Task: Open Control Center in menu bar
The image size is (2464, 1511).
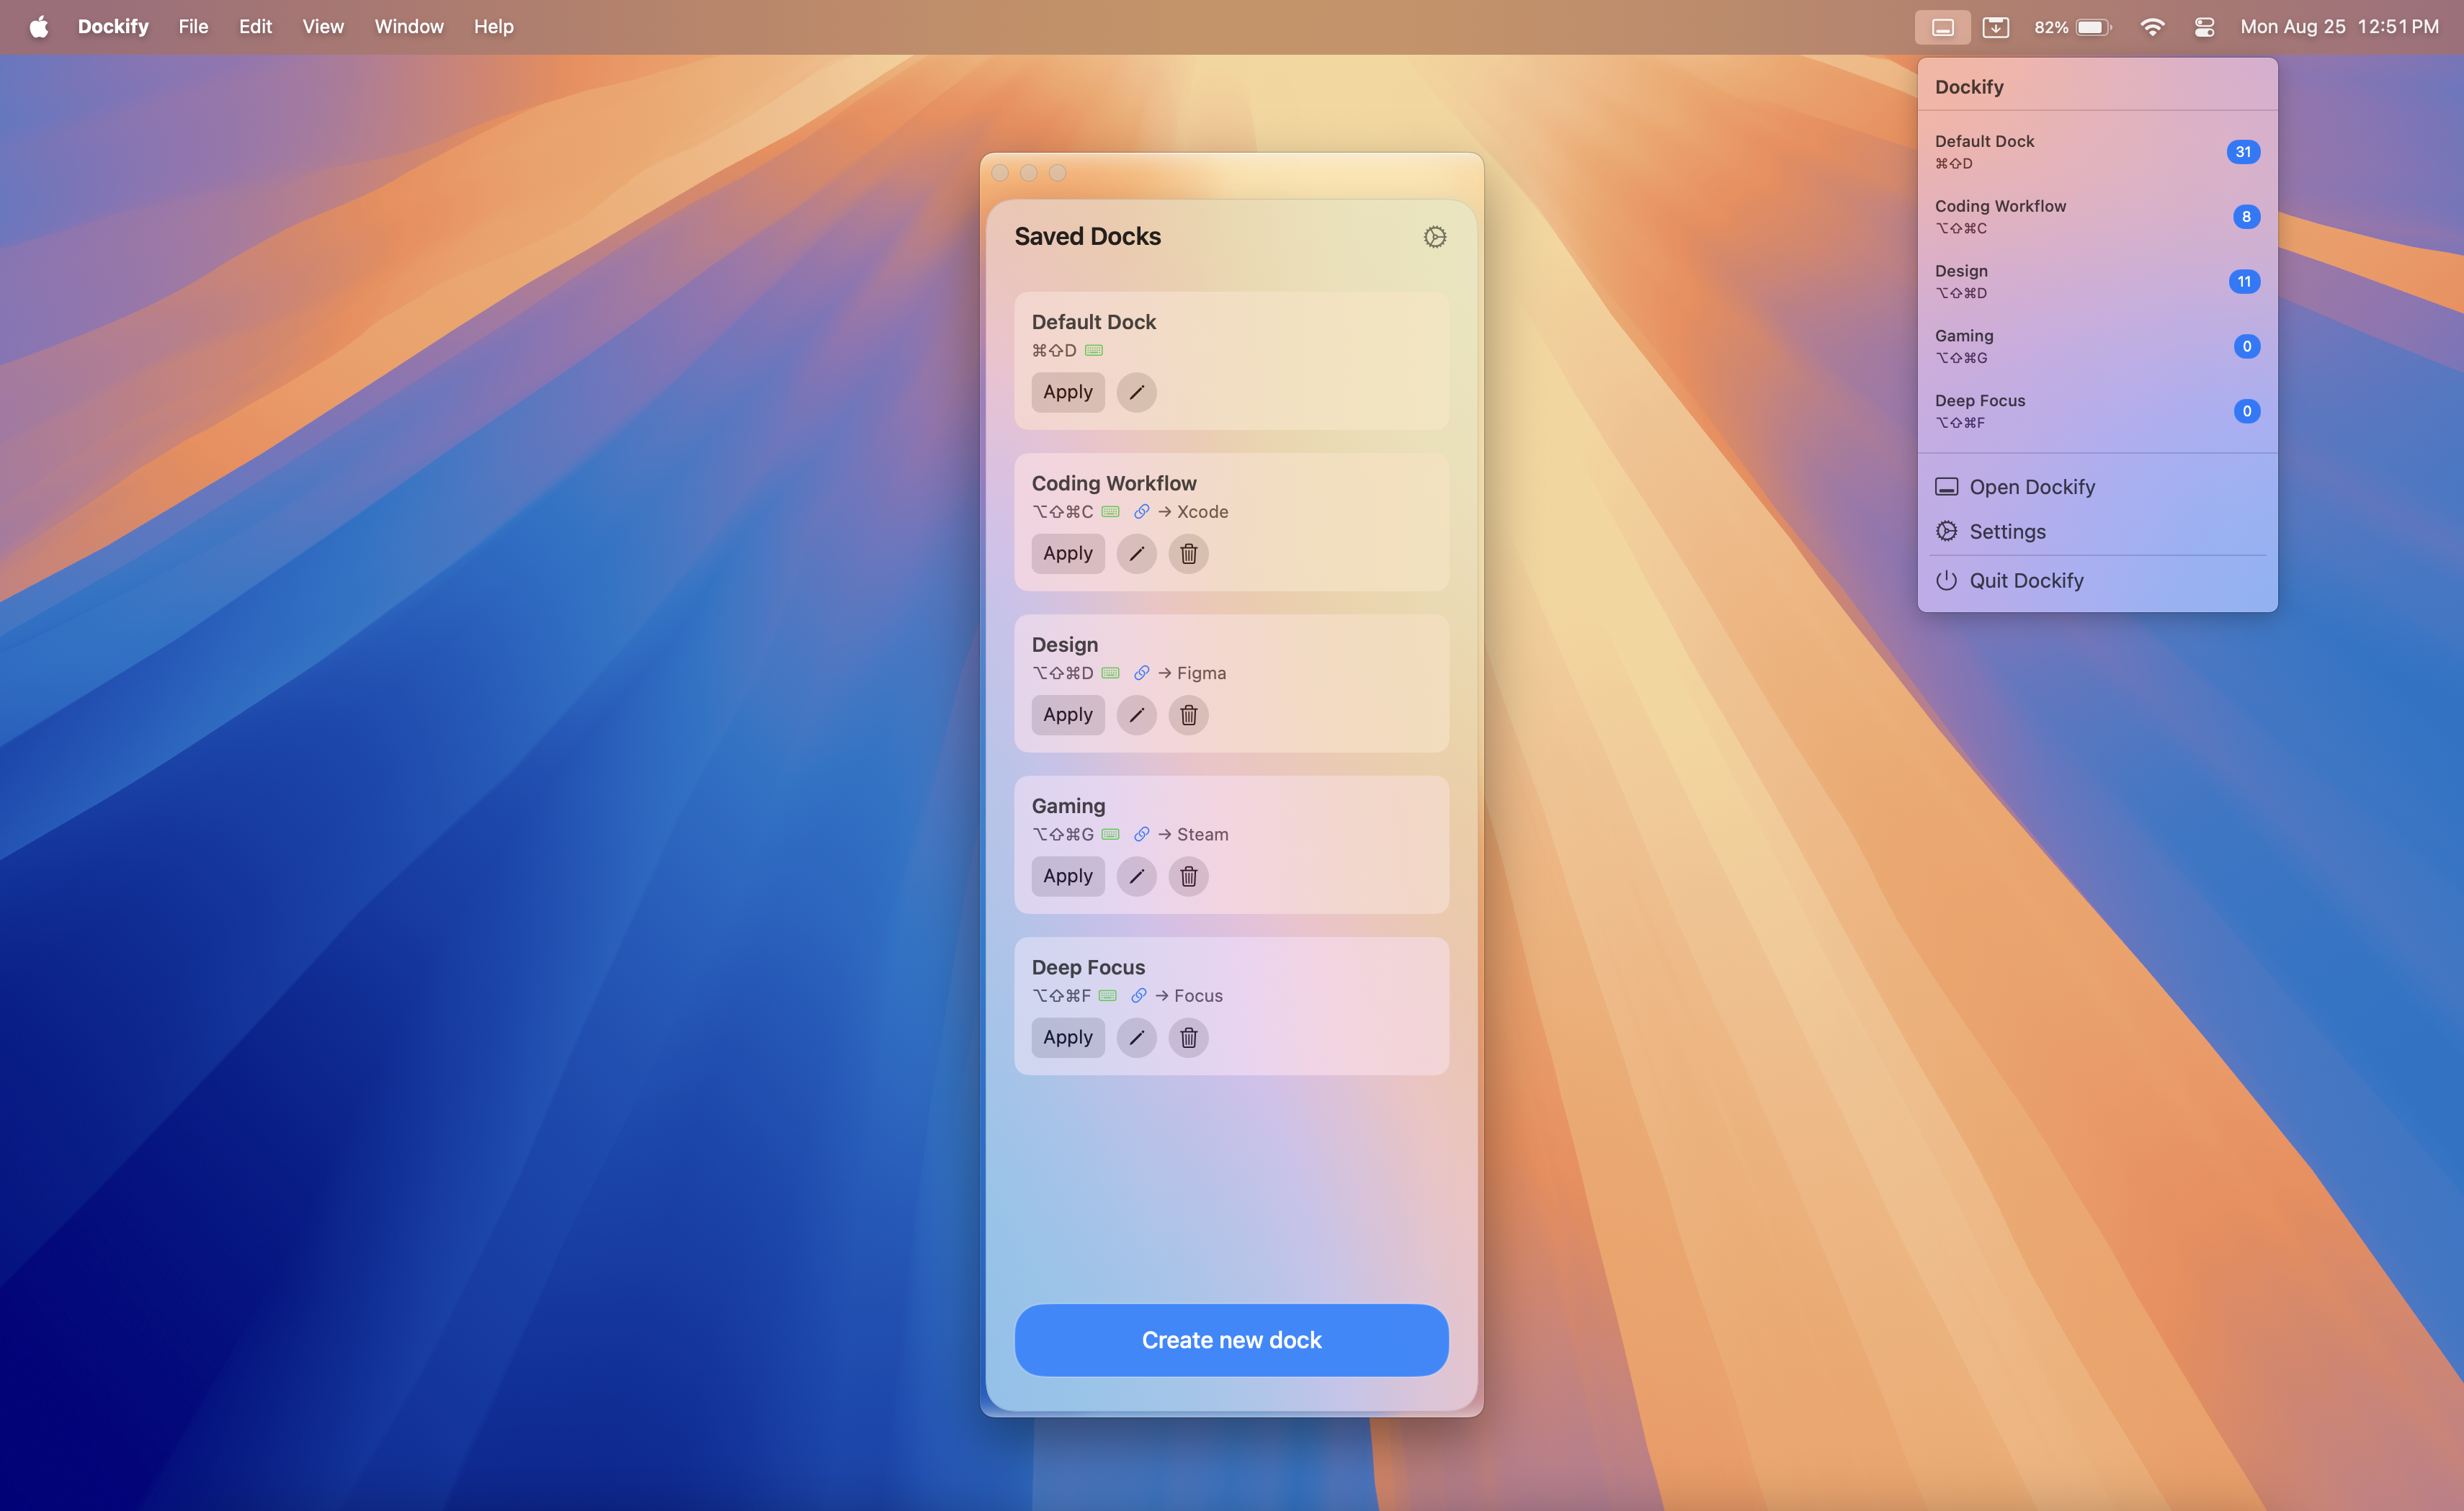Action: pyautogui.click(x=2204, y=27)
